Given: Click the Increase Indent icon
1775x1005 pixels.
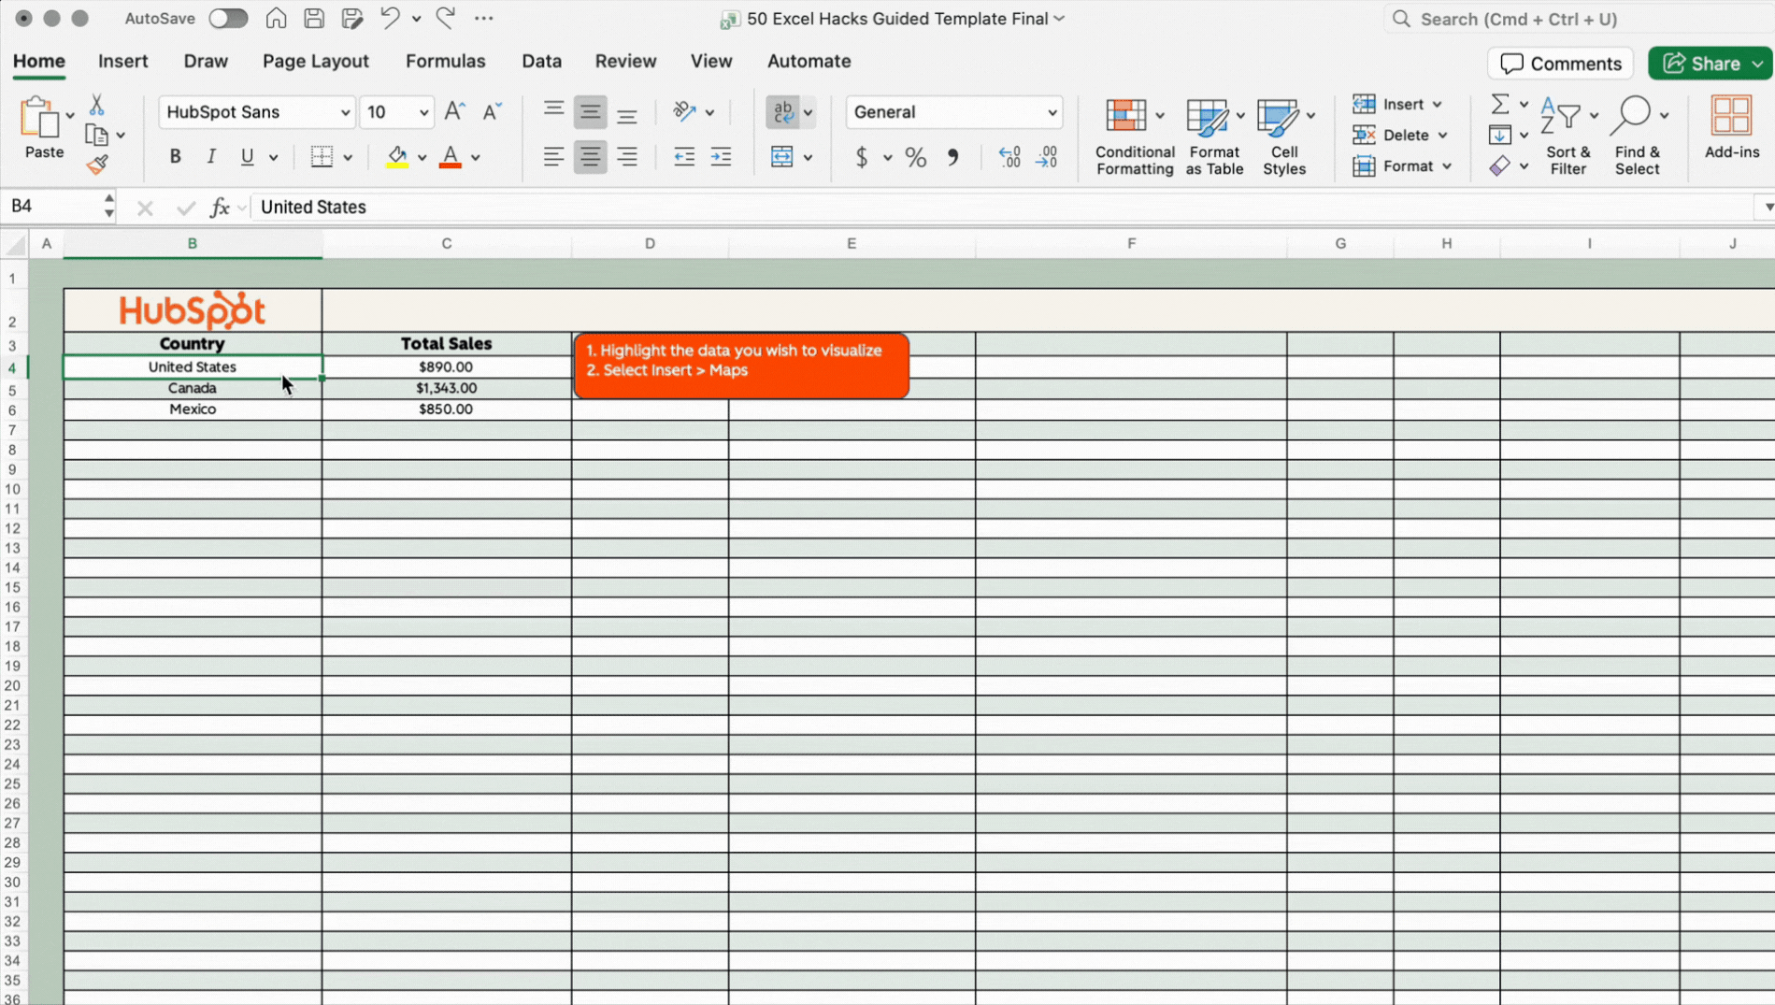Looking at the screenshot, I should pos(721,157).
